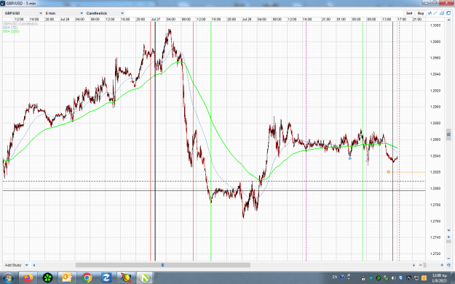Screen dimensions: 455x284
Task: Click the time scroll left arrow
Action: 34,265
